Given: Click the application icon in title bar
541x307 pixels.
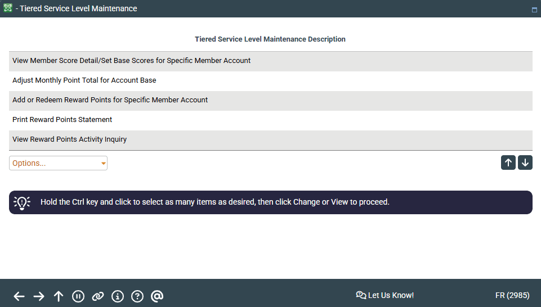Looking at the screenshot, I should pos(8,8).
